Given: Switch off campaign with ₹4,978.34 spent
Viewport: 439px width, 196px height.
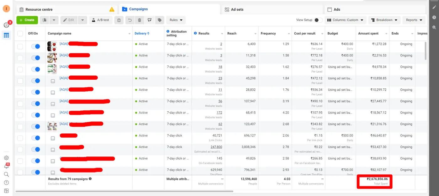Looking at the screenshot, I should tap(36, 69).
